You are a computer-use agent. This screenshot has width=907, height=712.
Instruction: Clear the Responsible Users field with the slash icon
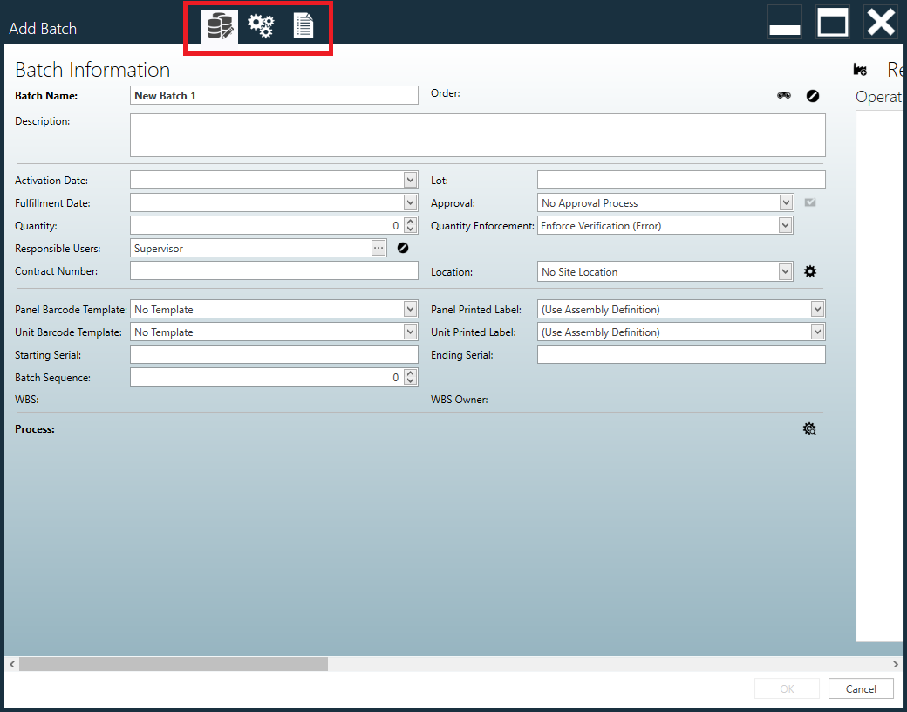pyautogui.click(x=402, y=248)
